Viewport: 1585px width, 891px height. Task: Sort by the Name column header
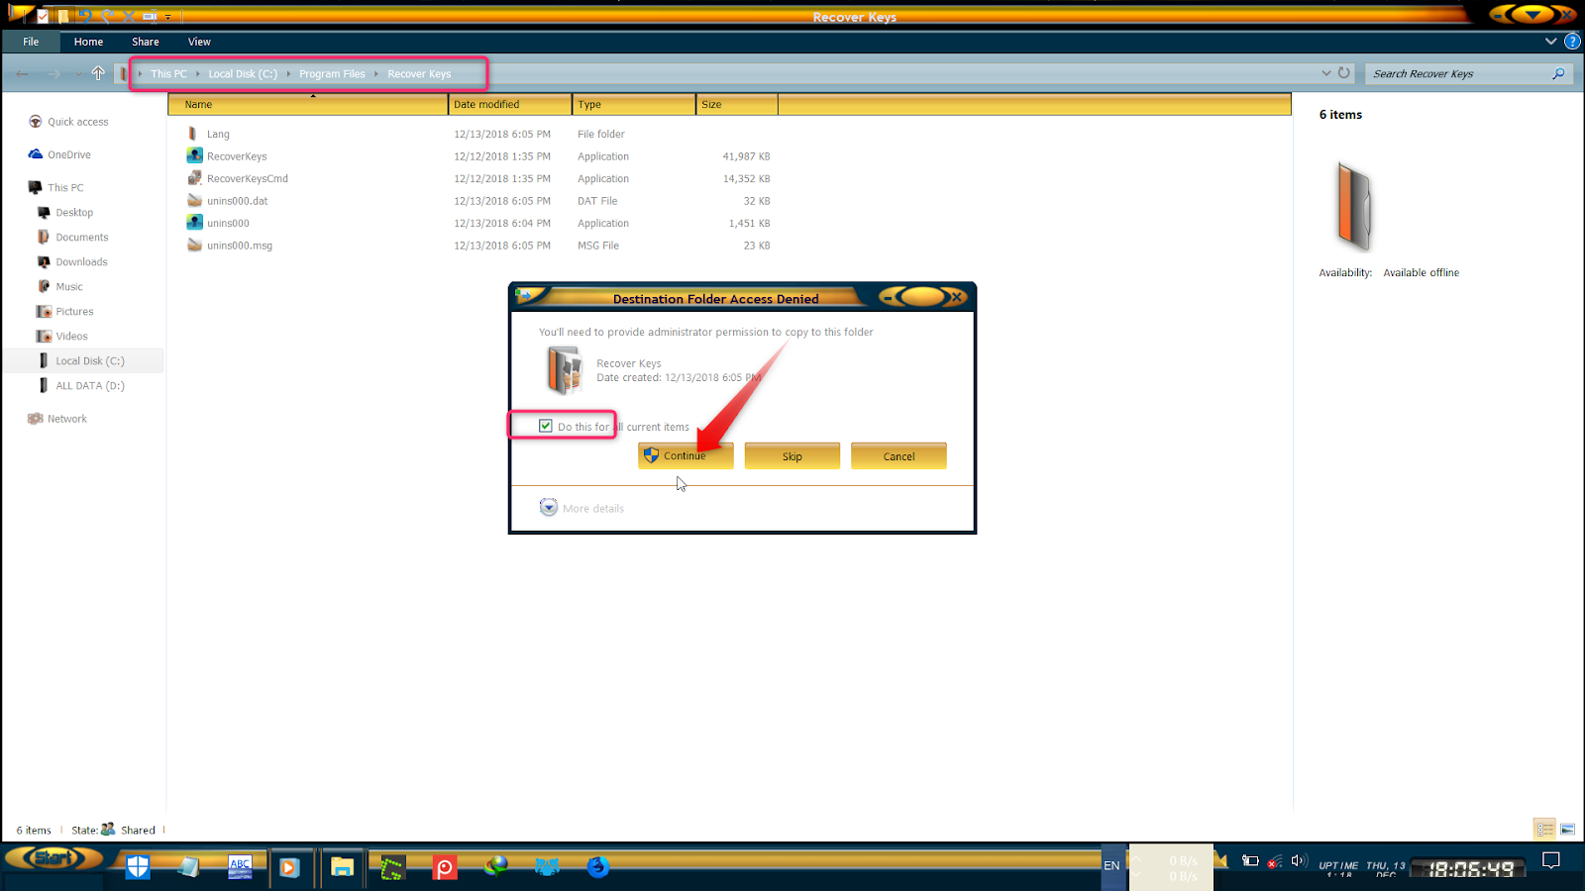click(308, 104)
